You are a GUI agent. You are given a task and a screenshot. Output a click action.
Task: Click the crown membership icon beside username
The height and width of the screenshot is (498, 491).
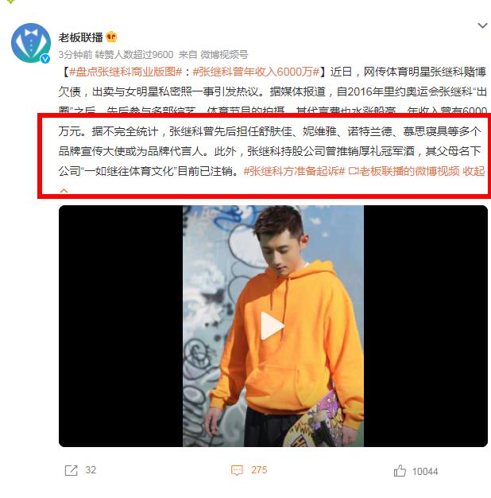pyautogui.click(x=111, y=37)
